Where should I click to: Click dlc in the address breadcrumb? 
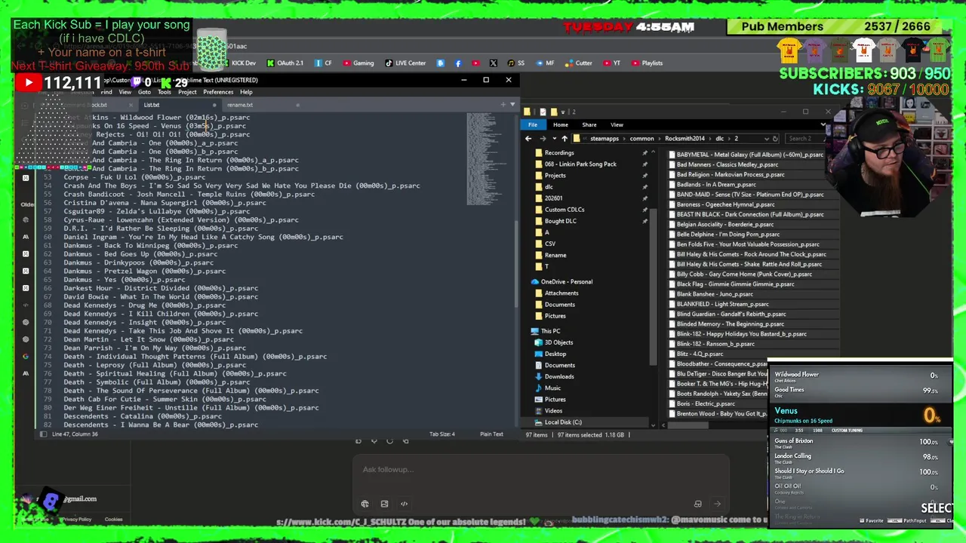(x=719, y=139)
